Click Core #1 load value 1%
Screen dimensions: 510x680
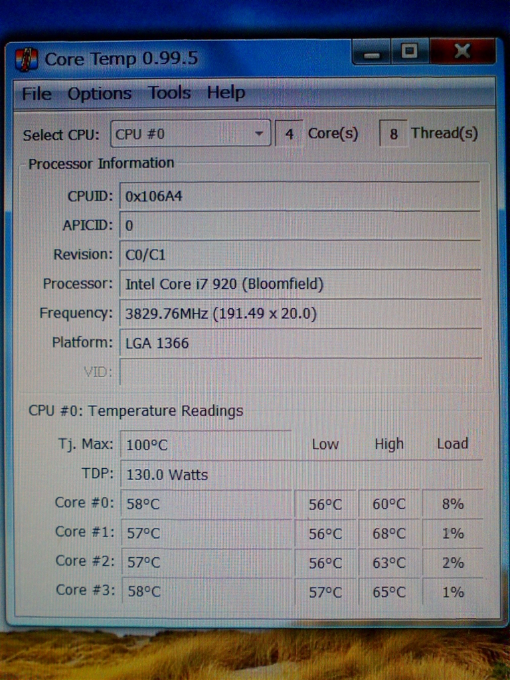pyautogui.click(x=453, y=533)
